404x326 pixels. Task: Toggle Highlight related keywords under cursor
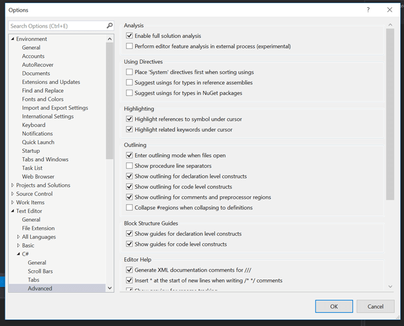(x=130, y=130)
